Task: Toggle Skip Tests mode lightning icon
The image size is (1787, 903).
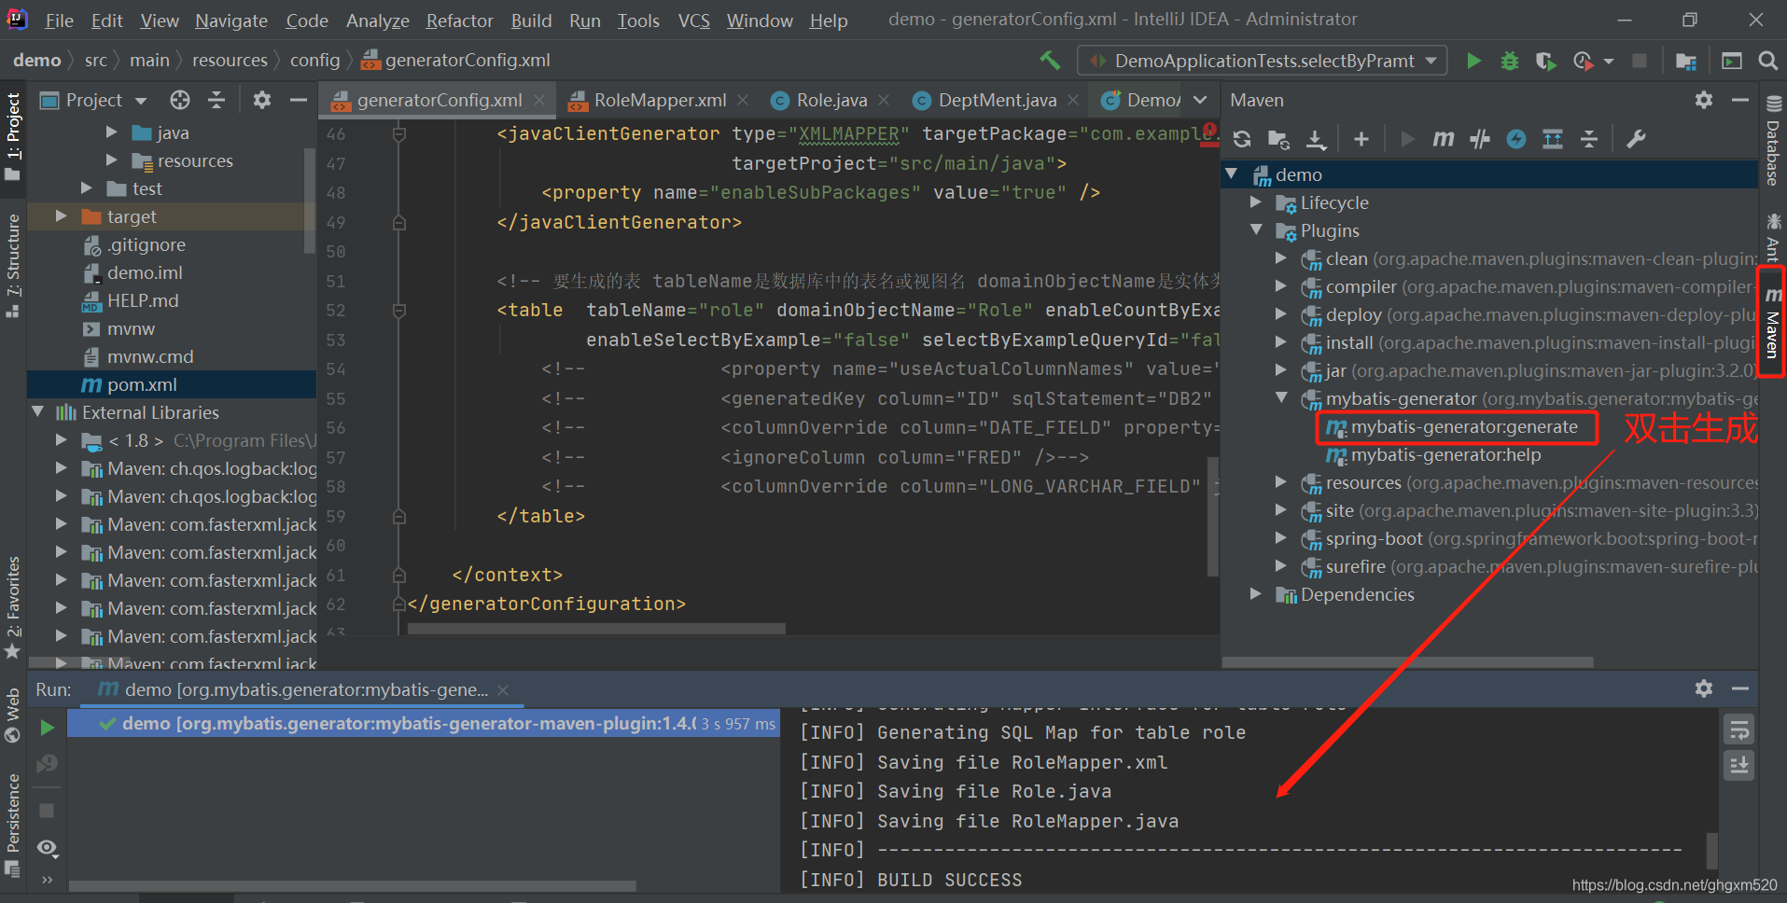Action: pyautogui.click(x=1516, y=139)
